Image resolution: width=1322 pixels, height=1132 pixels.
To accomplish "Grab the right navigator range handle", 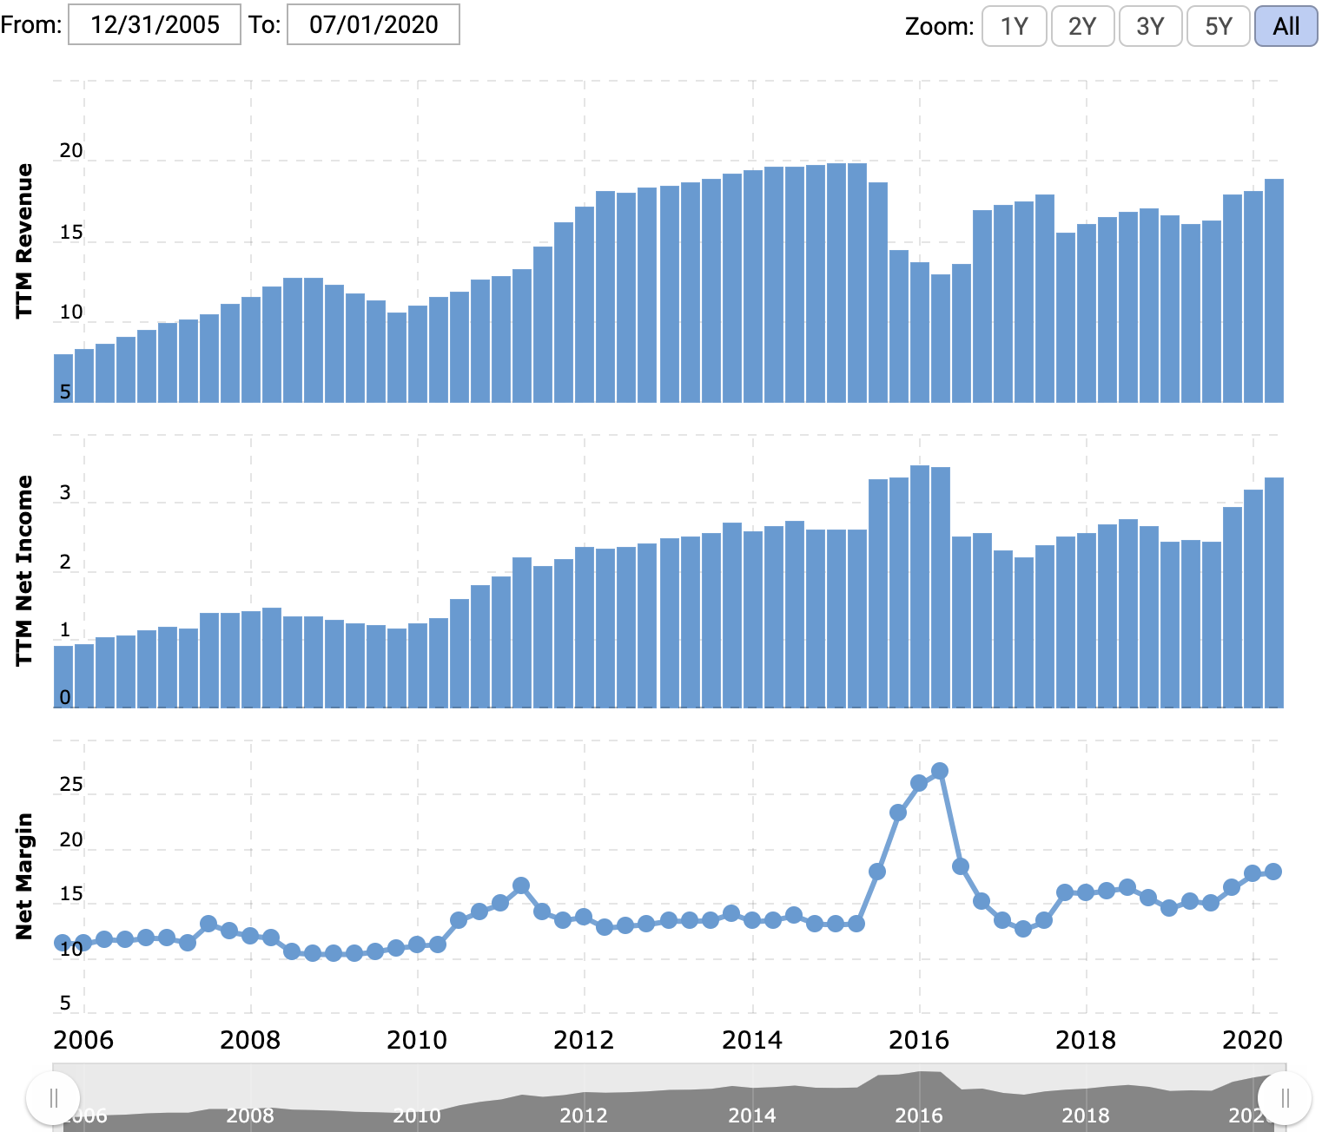I will click(x=1286, y=1098).
